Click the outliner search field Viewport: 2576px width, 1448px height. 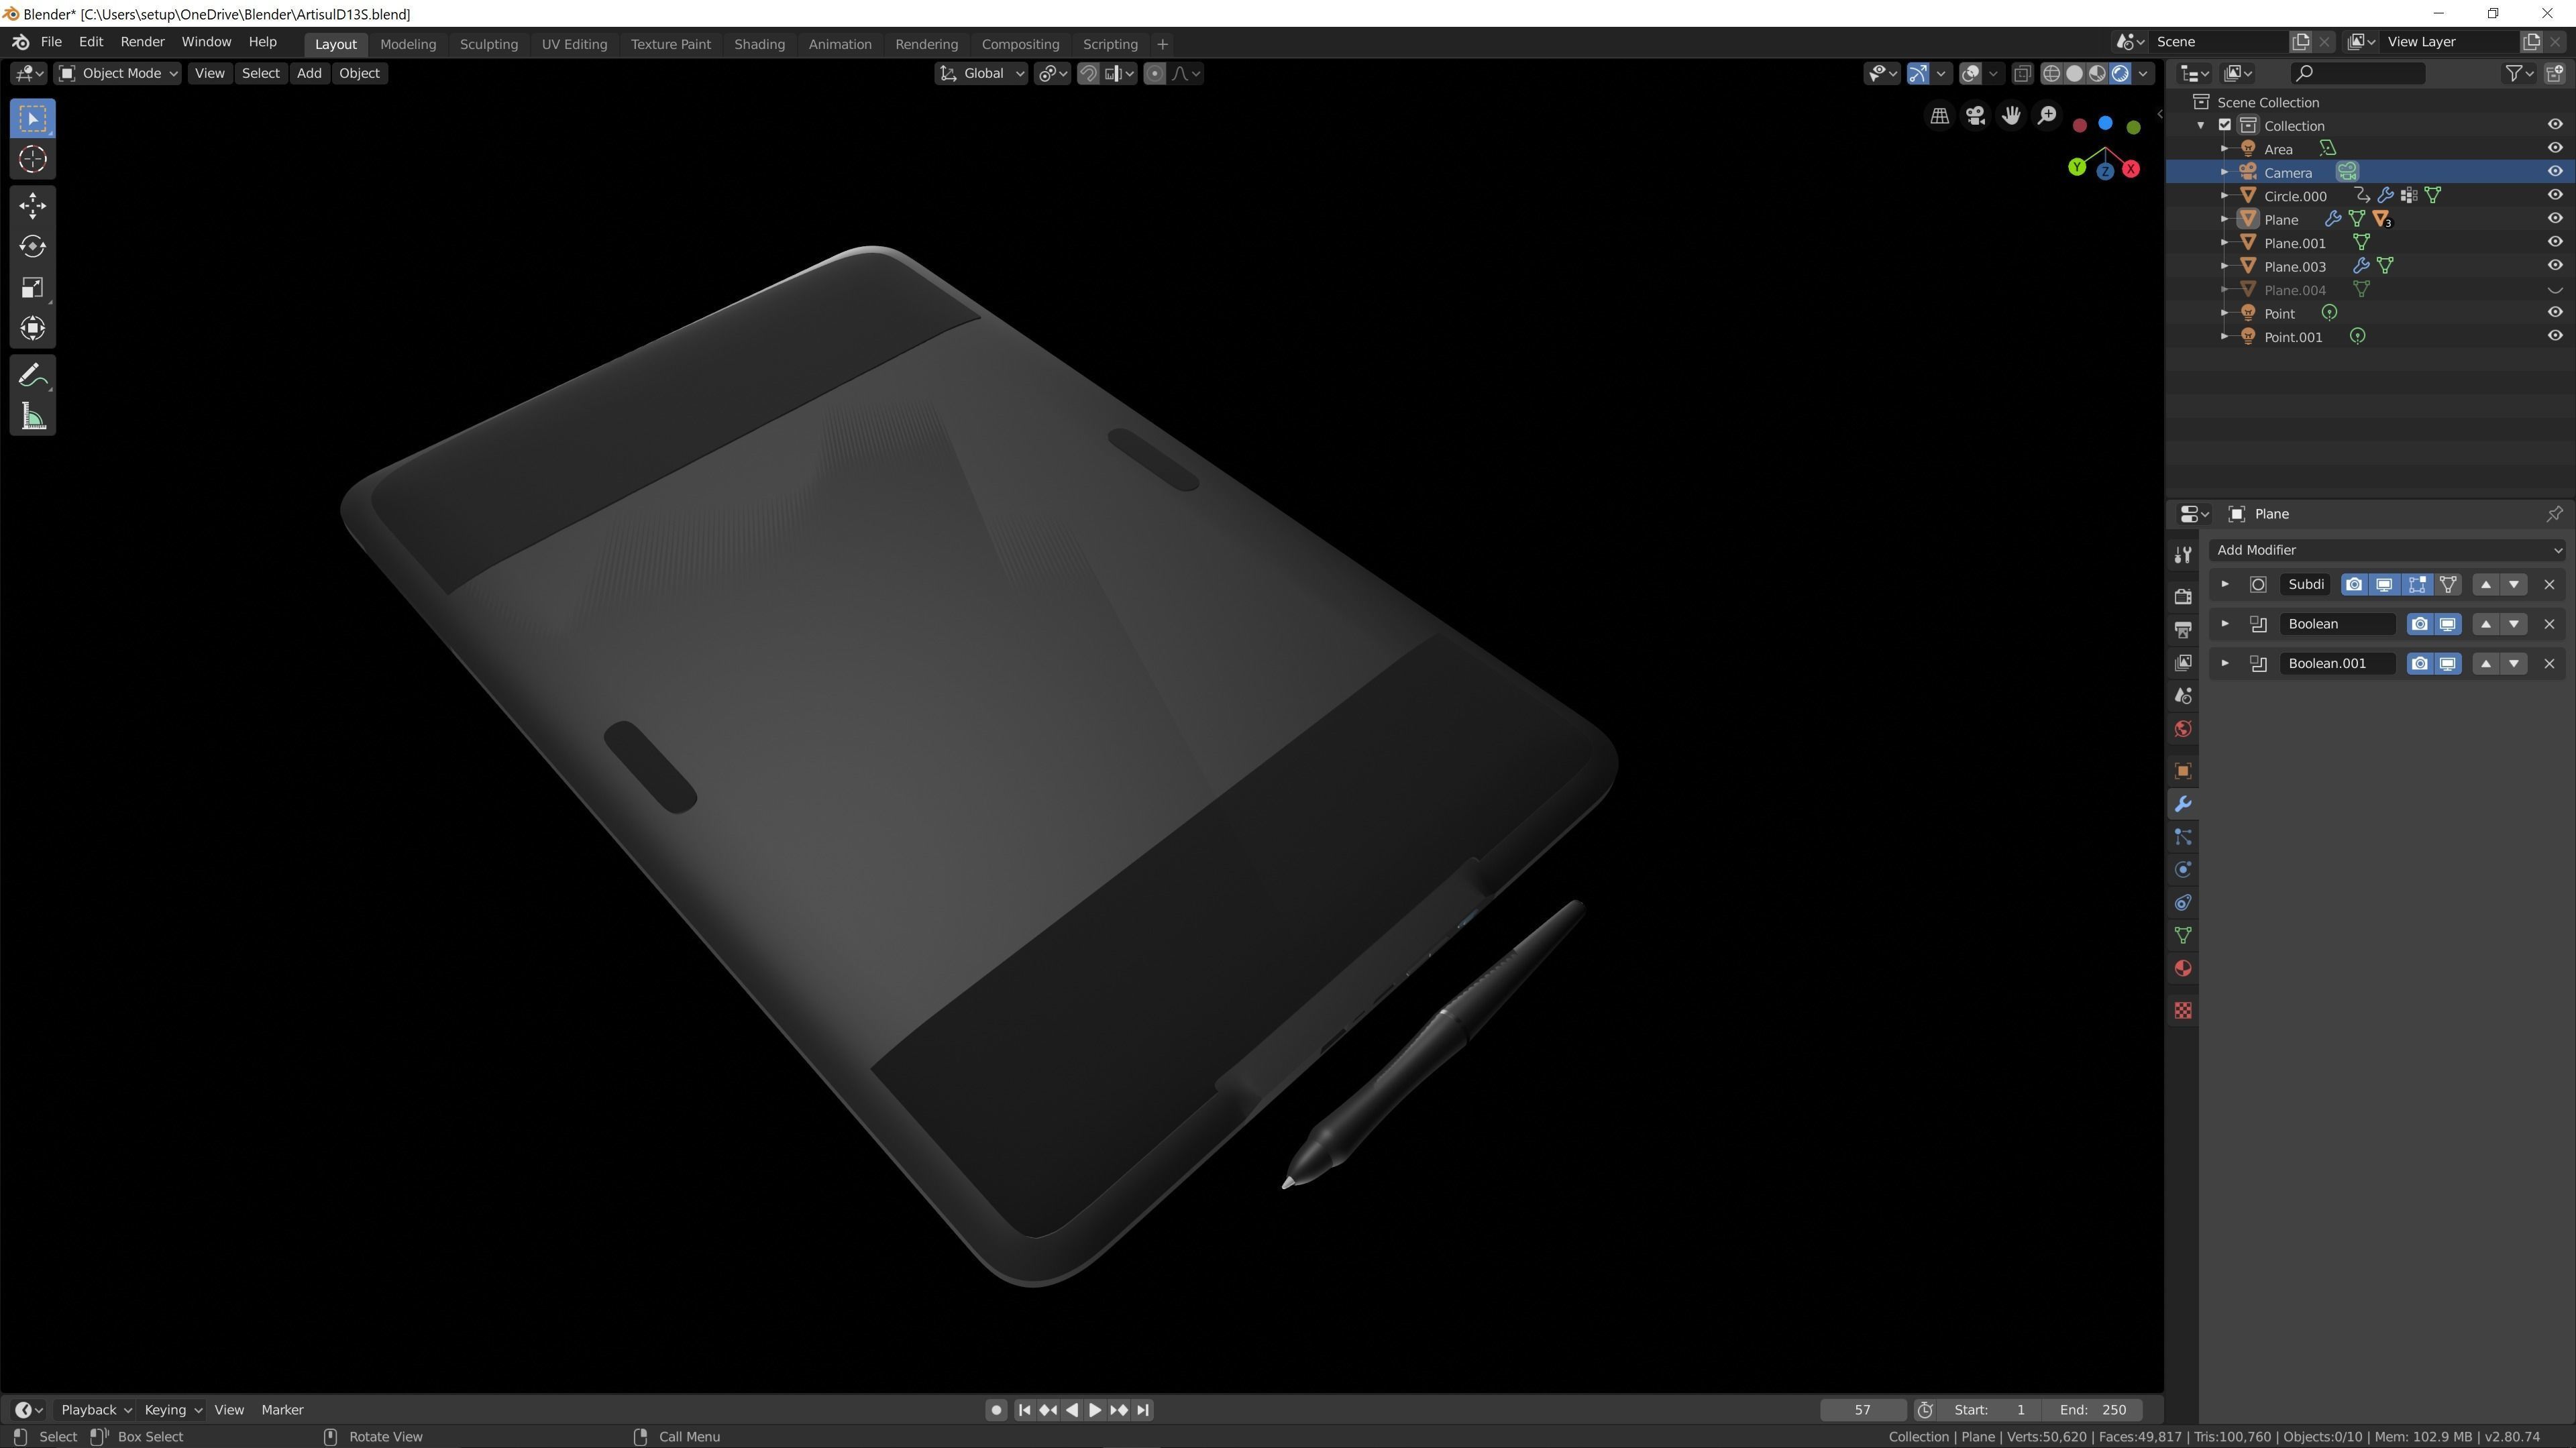[x=2357, y=73]
